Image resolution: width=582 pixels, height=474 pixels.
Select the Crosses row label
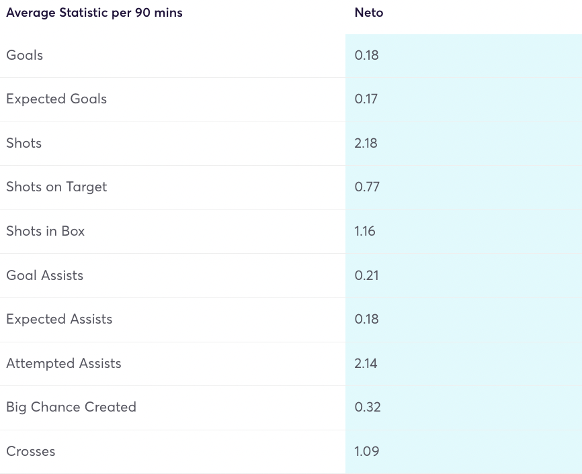click(x=31, y=451)
